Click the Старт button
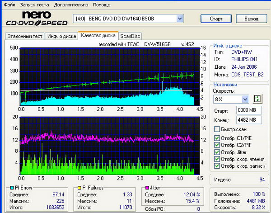 (x=216, y=19)
